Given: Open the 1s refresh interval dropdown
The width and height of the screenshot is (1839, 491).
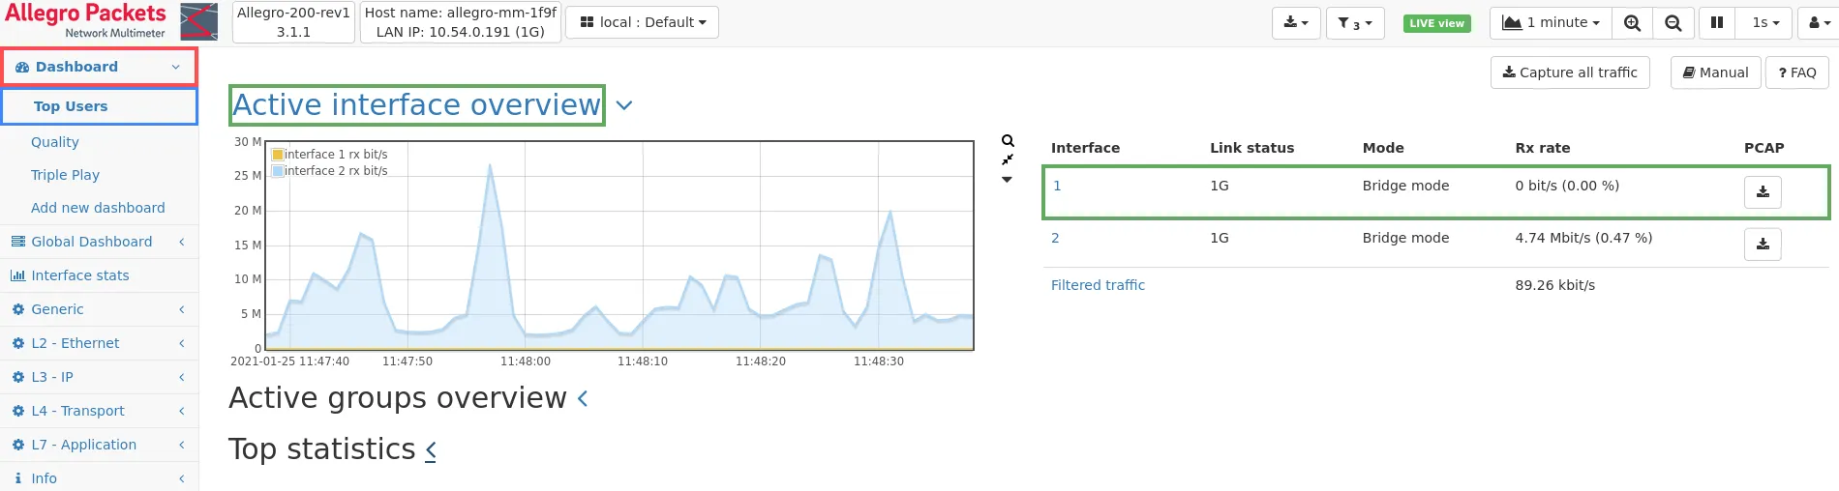Looking at the screenshot, I should [1765, 23].
